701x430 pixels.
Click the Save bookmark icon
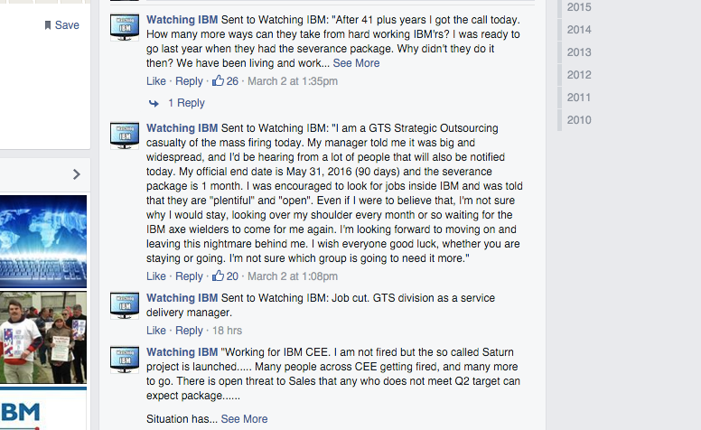[x=48, y=25]
